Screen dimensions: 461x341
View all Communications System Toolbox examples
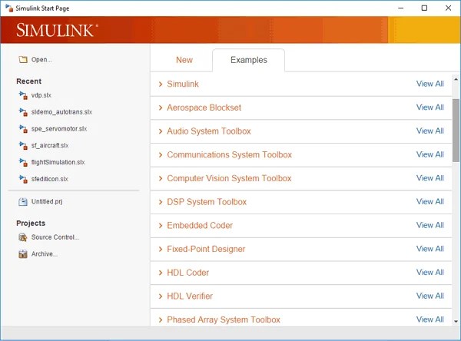[429, 154]
